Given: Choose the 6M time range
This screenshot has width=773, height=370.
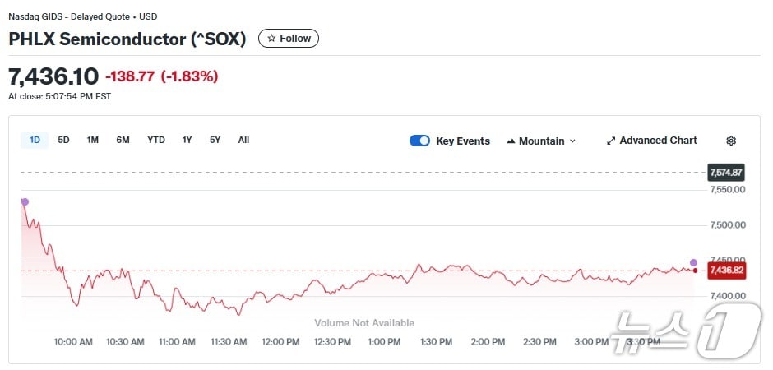Looking at the screenshot, I should [x=123, y=140].
